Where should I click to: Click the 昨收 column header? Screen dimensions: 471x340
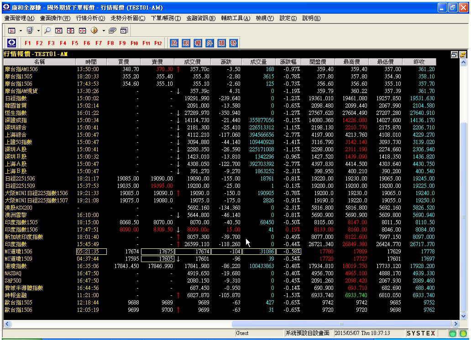[419, 62]
